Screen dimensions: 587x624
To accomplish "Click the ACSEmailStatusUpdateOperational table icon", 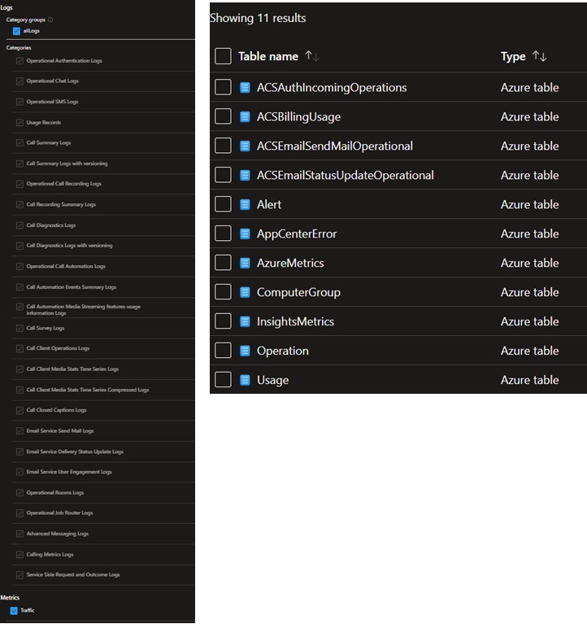I will (245, 175).
